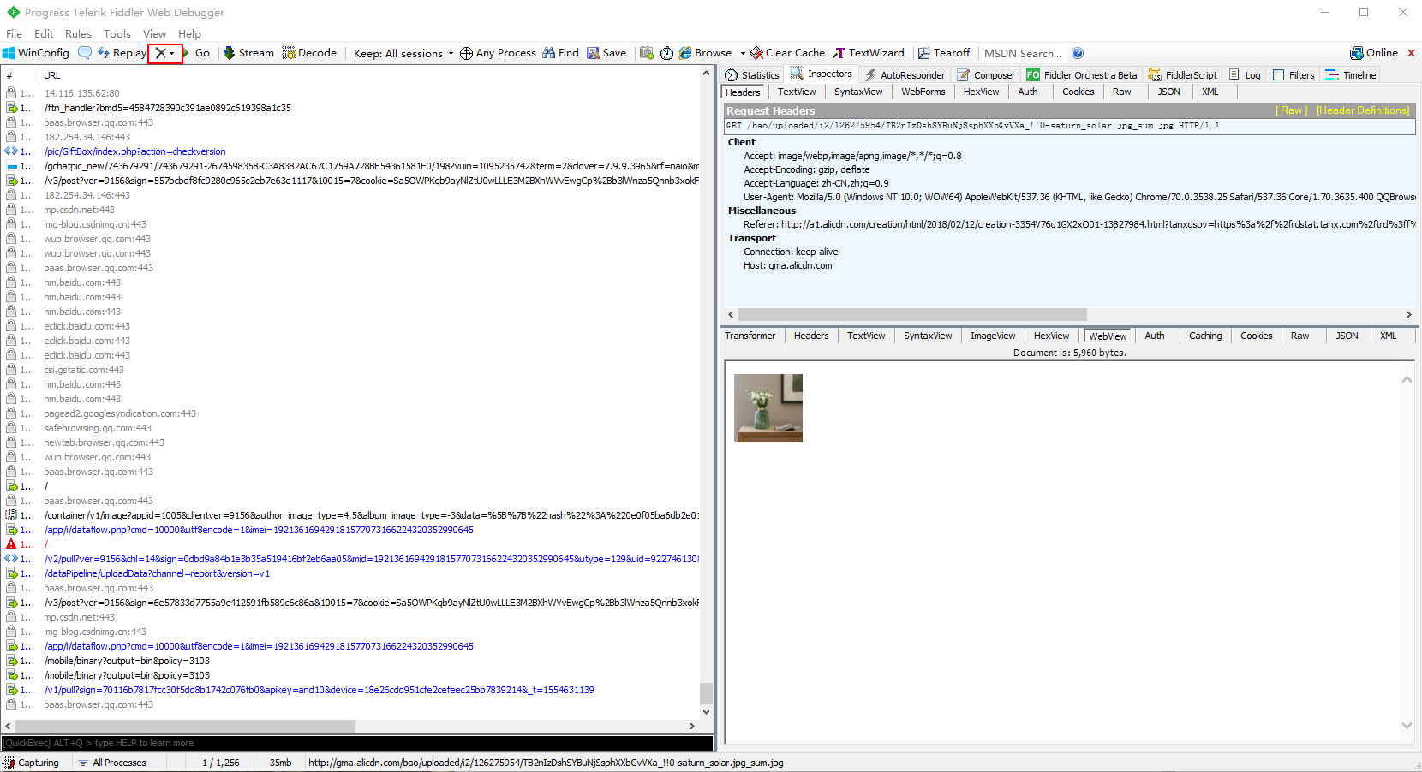Image resolution: width=1422 pixels, height=772 pixels.
Task: Click All Processes filter in status bar
Action: tap(112, 763)
